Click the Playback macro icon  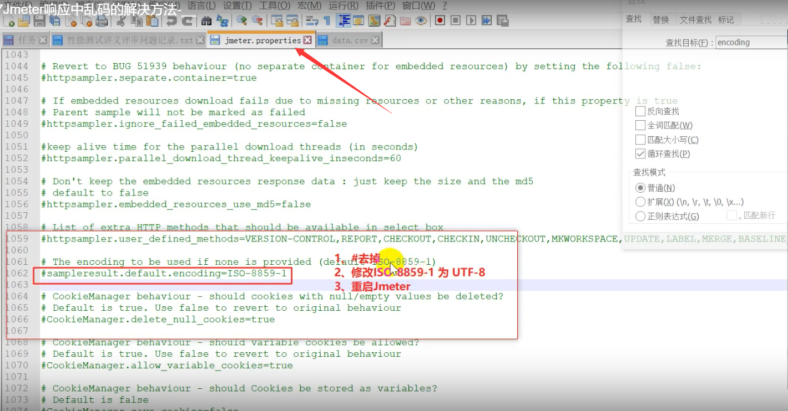[471, 21]
